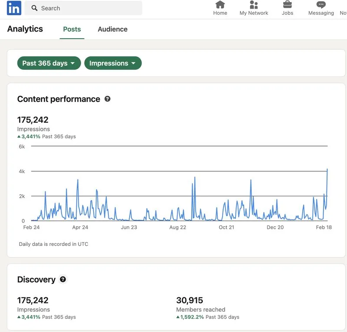Click the Feb 24 axis label
Image resolution: width=347 pixels, height=332 pixels.
coord(31,227)
